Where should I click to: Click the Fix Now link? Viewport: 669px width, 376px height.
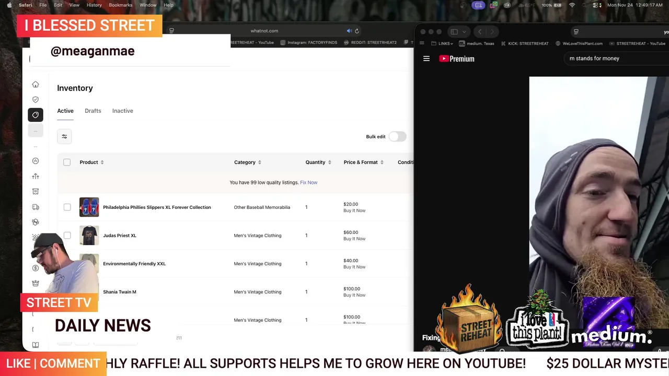pos(309,183)
